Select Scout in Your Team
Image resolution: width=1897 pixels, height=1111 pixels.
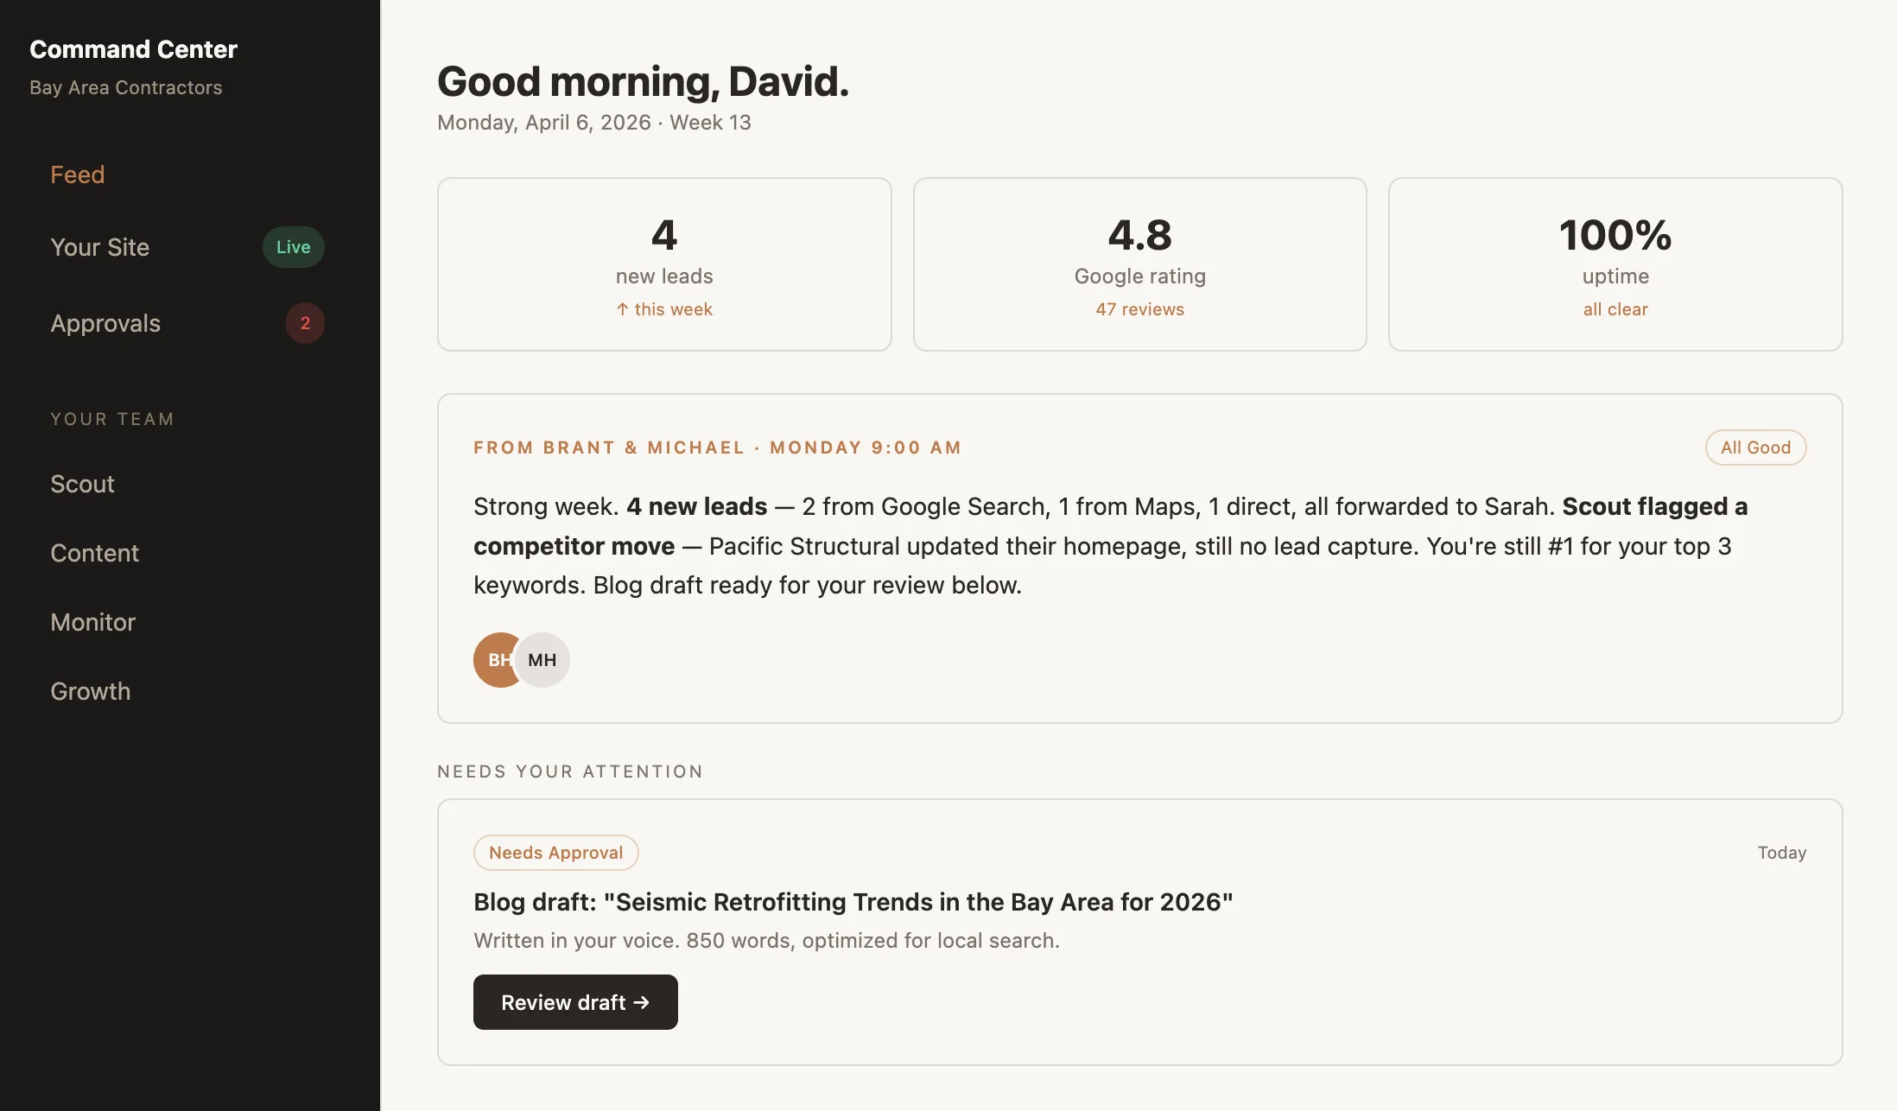[82, 484]
